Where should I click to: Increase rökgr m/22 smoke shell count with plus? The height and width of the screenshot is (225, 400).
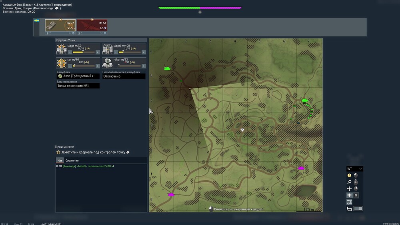pos(144,66)
